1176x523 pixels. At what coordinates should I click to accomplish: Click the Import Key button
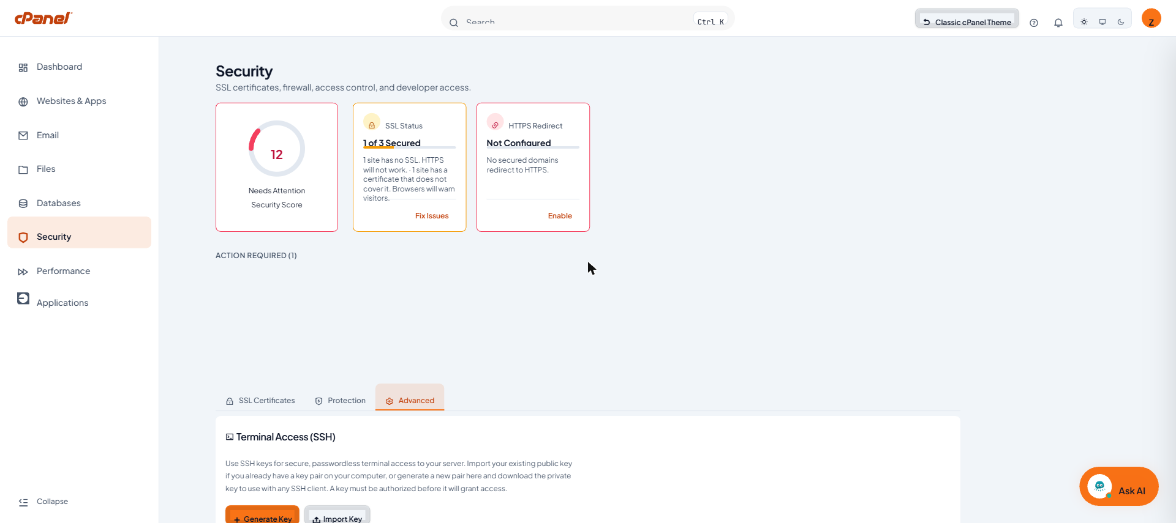pos(337,515)
